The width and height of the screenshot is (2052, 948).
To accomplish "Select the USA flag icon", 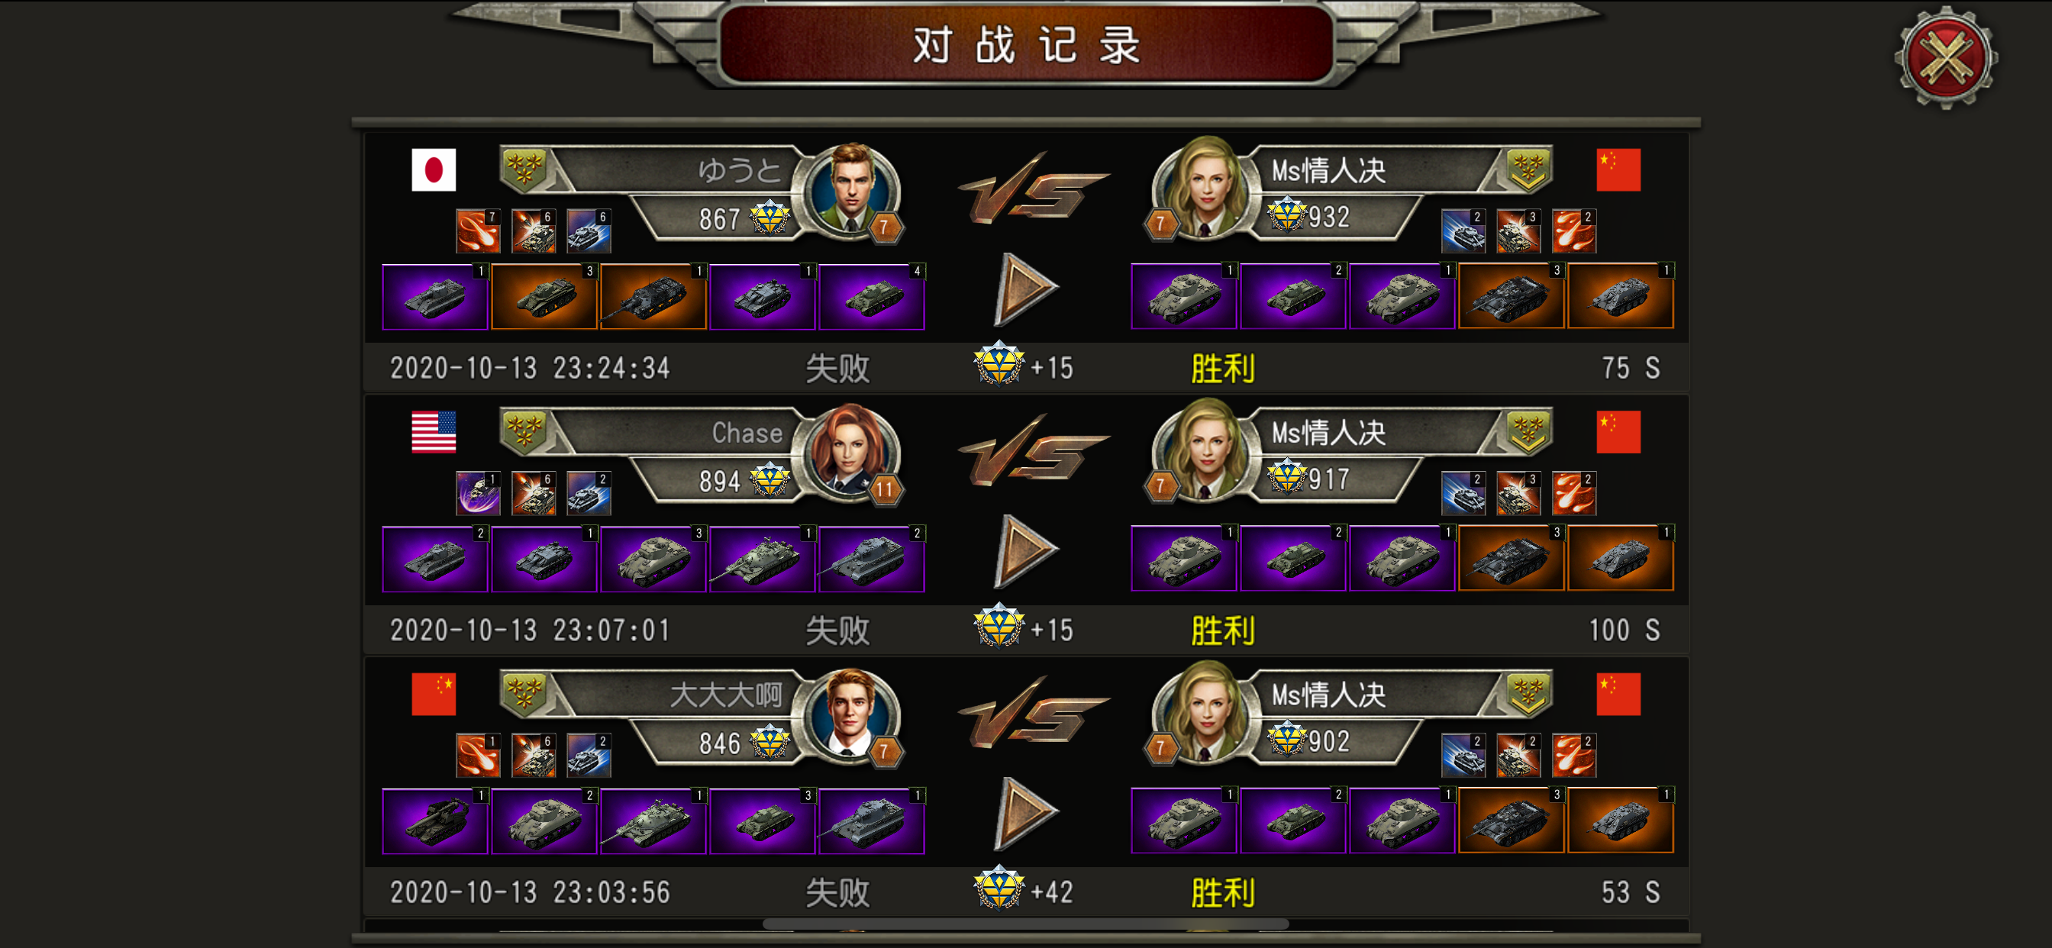I will click(434, 432).
